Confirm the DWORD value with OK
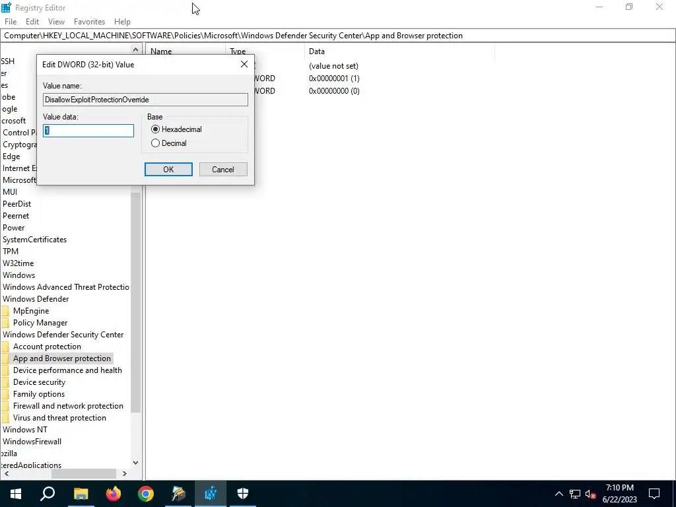This screenshot has width=676, height=507. 168,170
